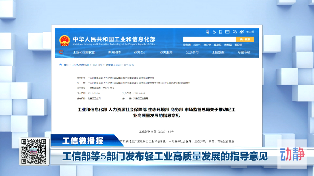Click the robot assistant icon in header
This screenshot has height=176, width=314.
pos(208,32)
